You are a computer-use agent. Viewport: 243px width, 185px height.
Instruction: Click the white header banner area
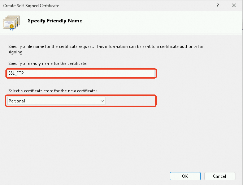click(x=155, y=22)
